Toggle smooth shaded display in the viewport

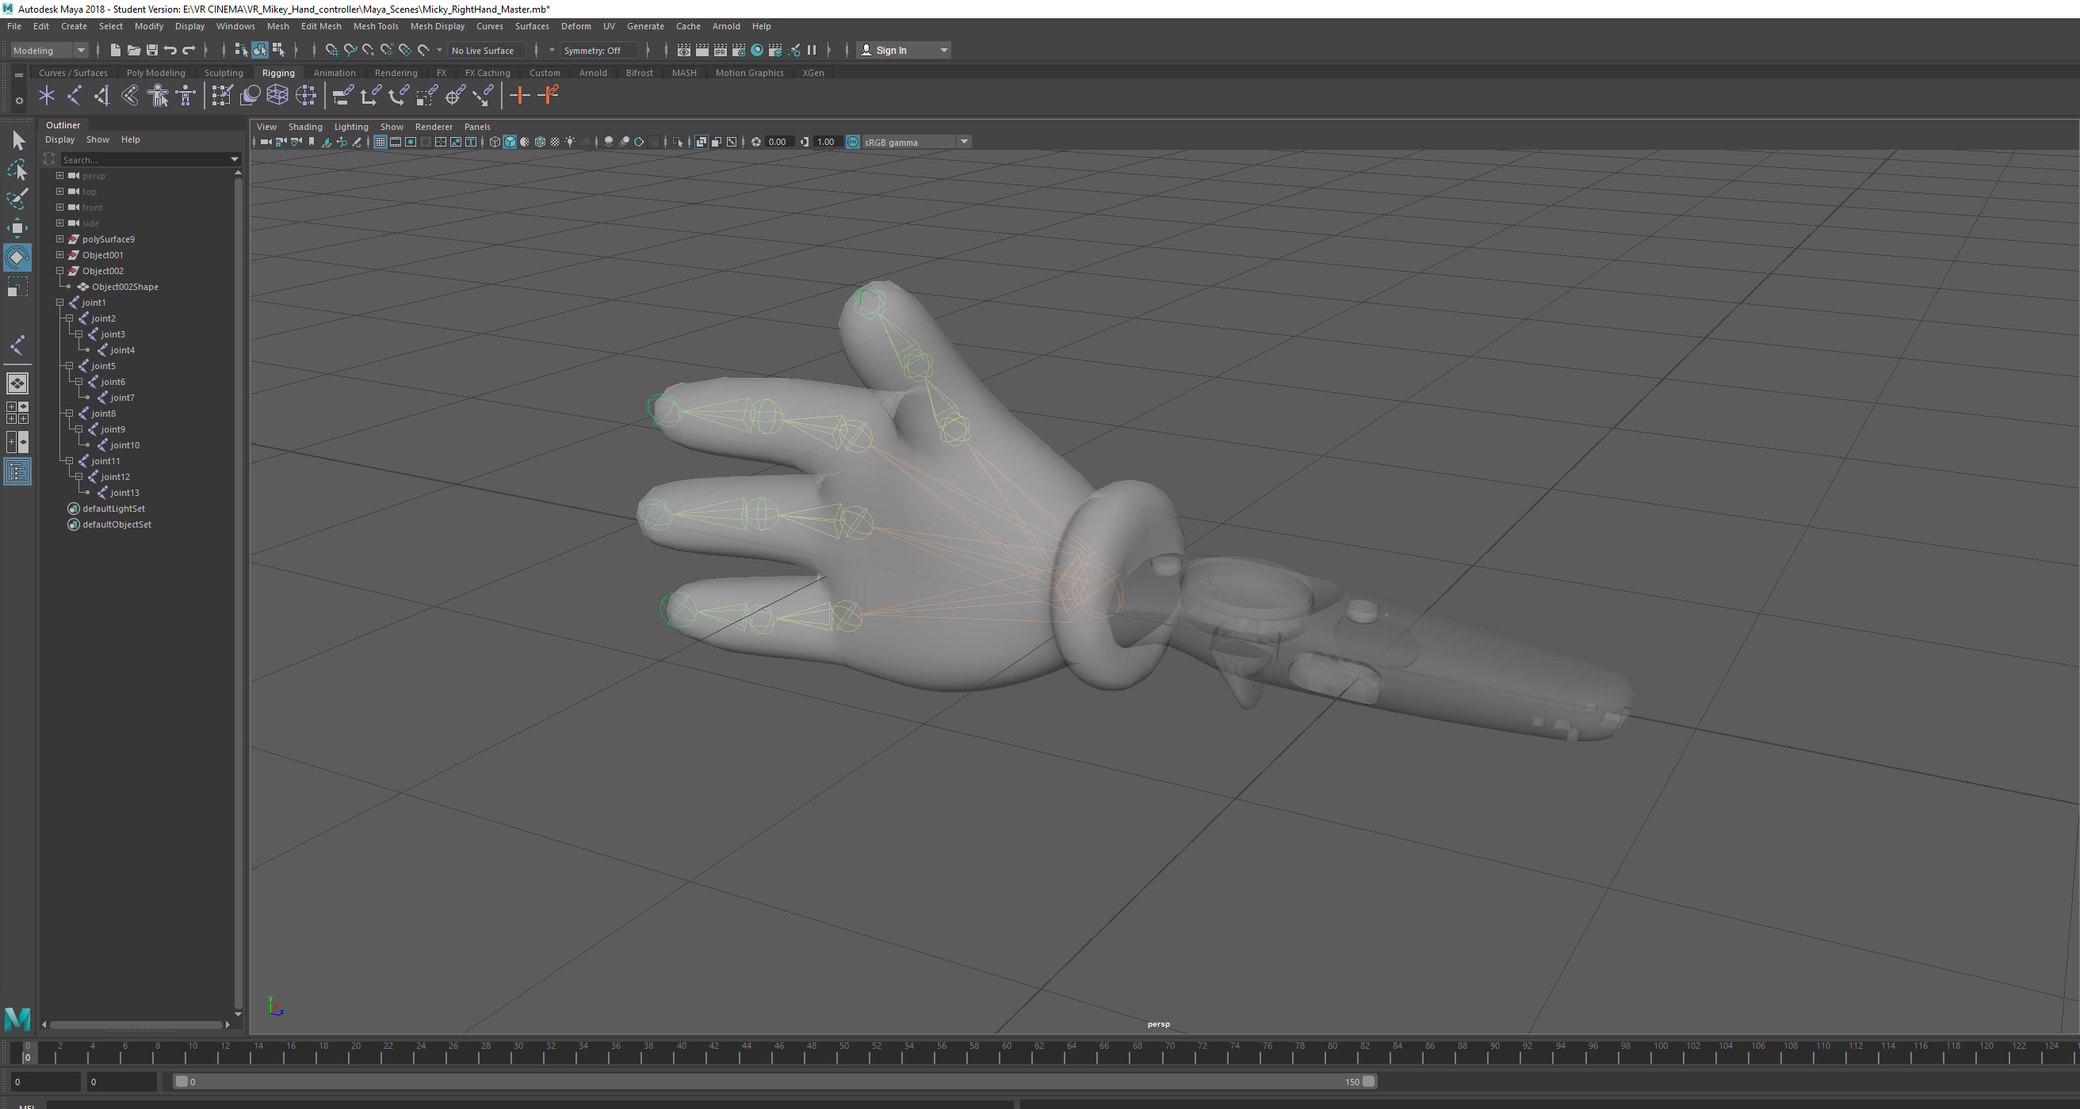[510, 142]
